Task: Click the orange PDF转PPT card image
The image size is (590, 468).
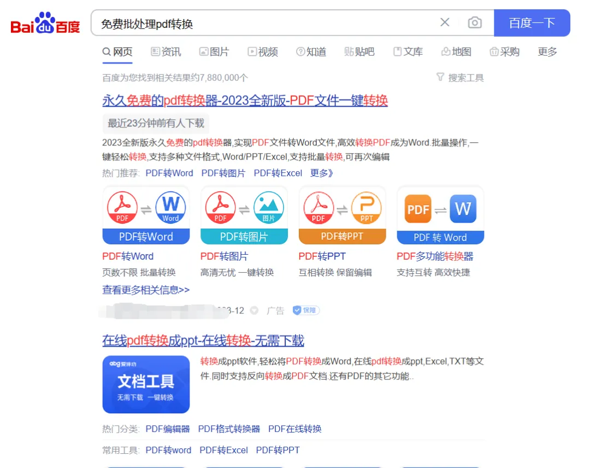Action: [343, 215]
